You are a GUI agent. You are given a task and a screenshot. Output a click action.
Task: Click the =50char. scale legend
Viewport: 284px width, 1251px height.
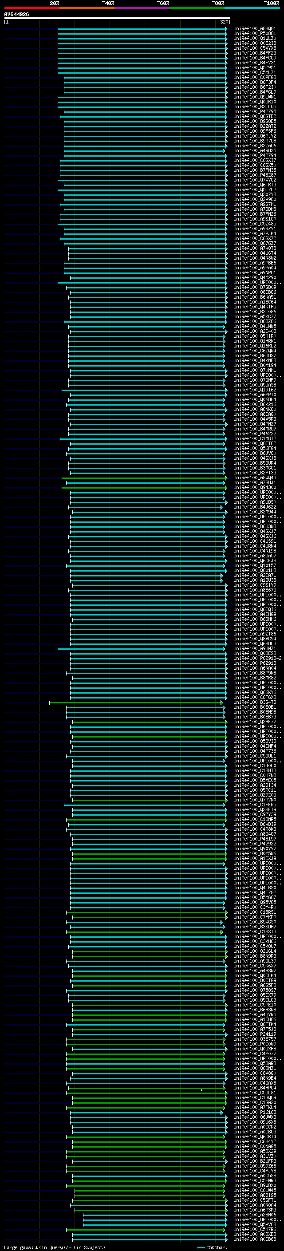click(x=213, y=1247)
